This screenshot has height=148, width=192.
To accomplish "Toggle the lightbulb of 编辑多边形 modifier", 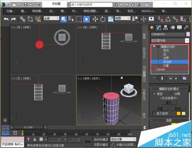I will pos(154,47).
